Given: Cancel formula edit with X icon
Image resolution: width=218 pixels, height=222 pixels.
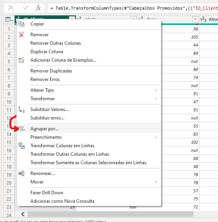Looking at the screenshot, I should point(11,8).
